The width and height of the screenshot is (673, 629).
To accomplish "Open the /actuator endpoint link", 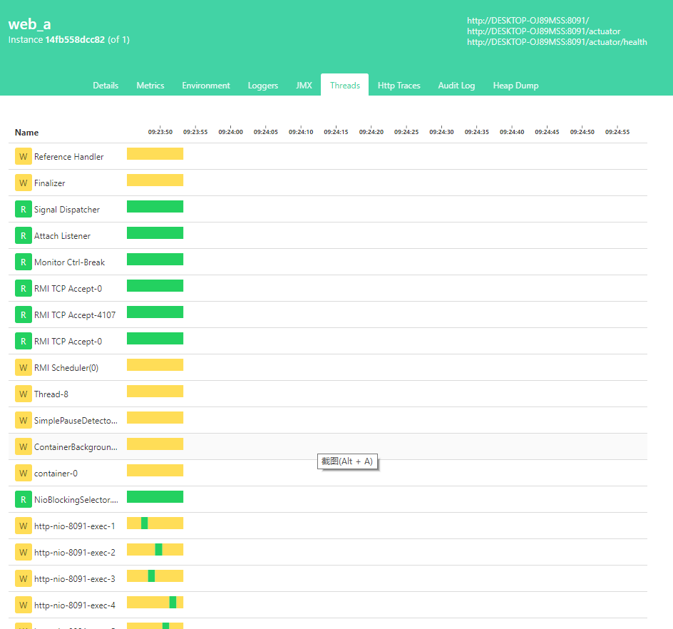I will click(x=543, y=31).
